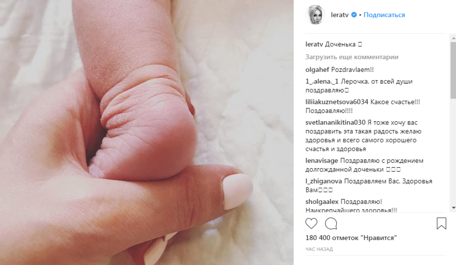This screenshot has width=456, height=265.
Task: Open liliiakuznetsova6034 commenter profile
Action: 337,102
